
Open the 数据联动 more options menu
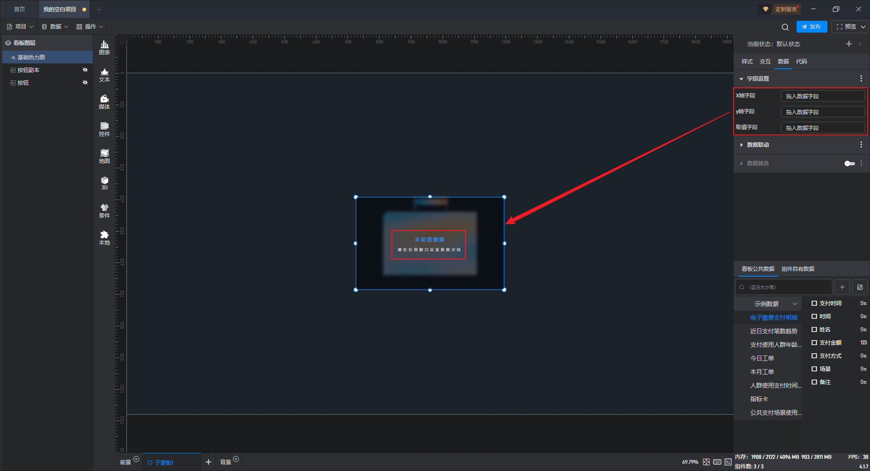tap(861, 144)
